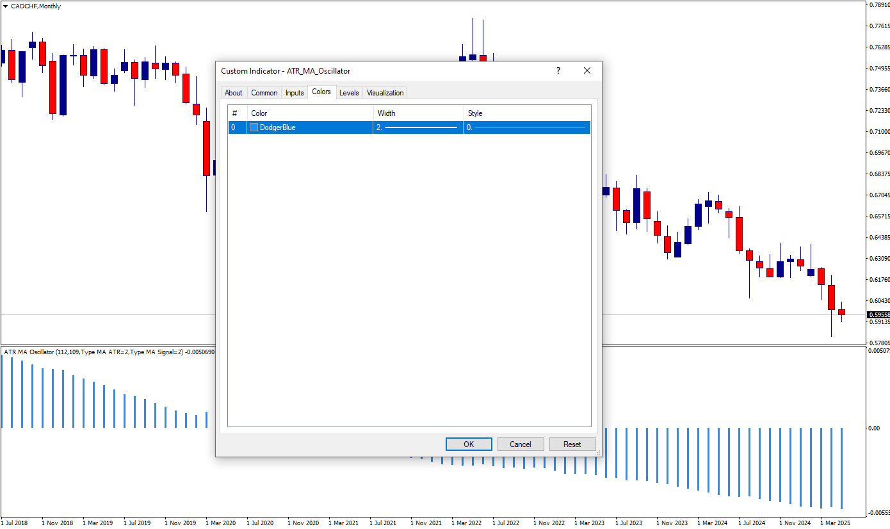Click the DodgerBlue color name cell
This screenshot has height=529, width=890.
(278, 127)
